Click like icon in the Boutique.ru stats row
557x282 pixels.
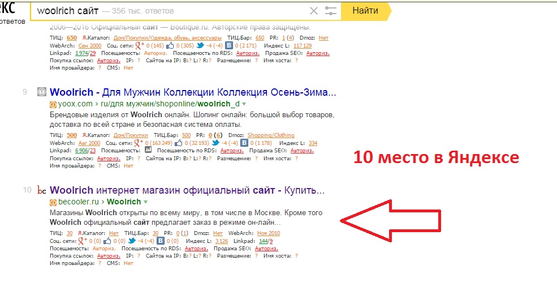point(170,45)
